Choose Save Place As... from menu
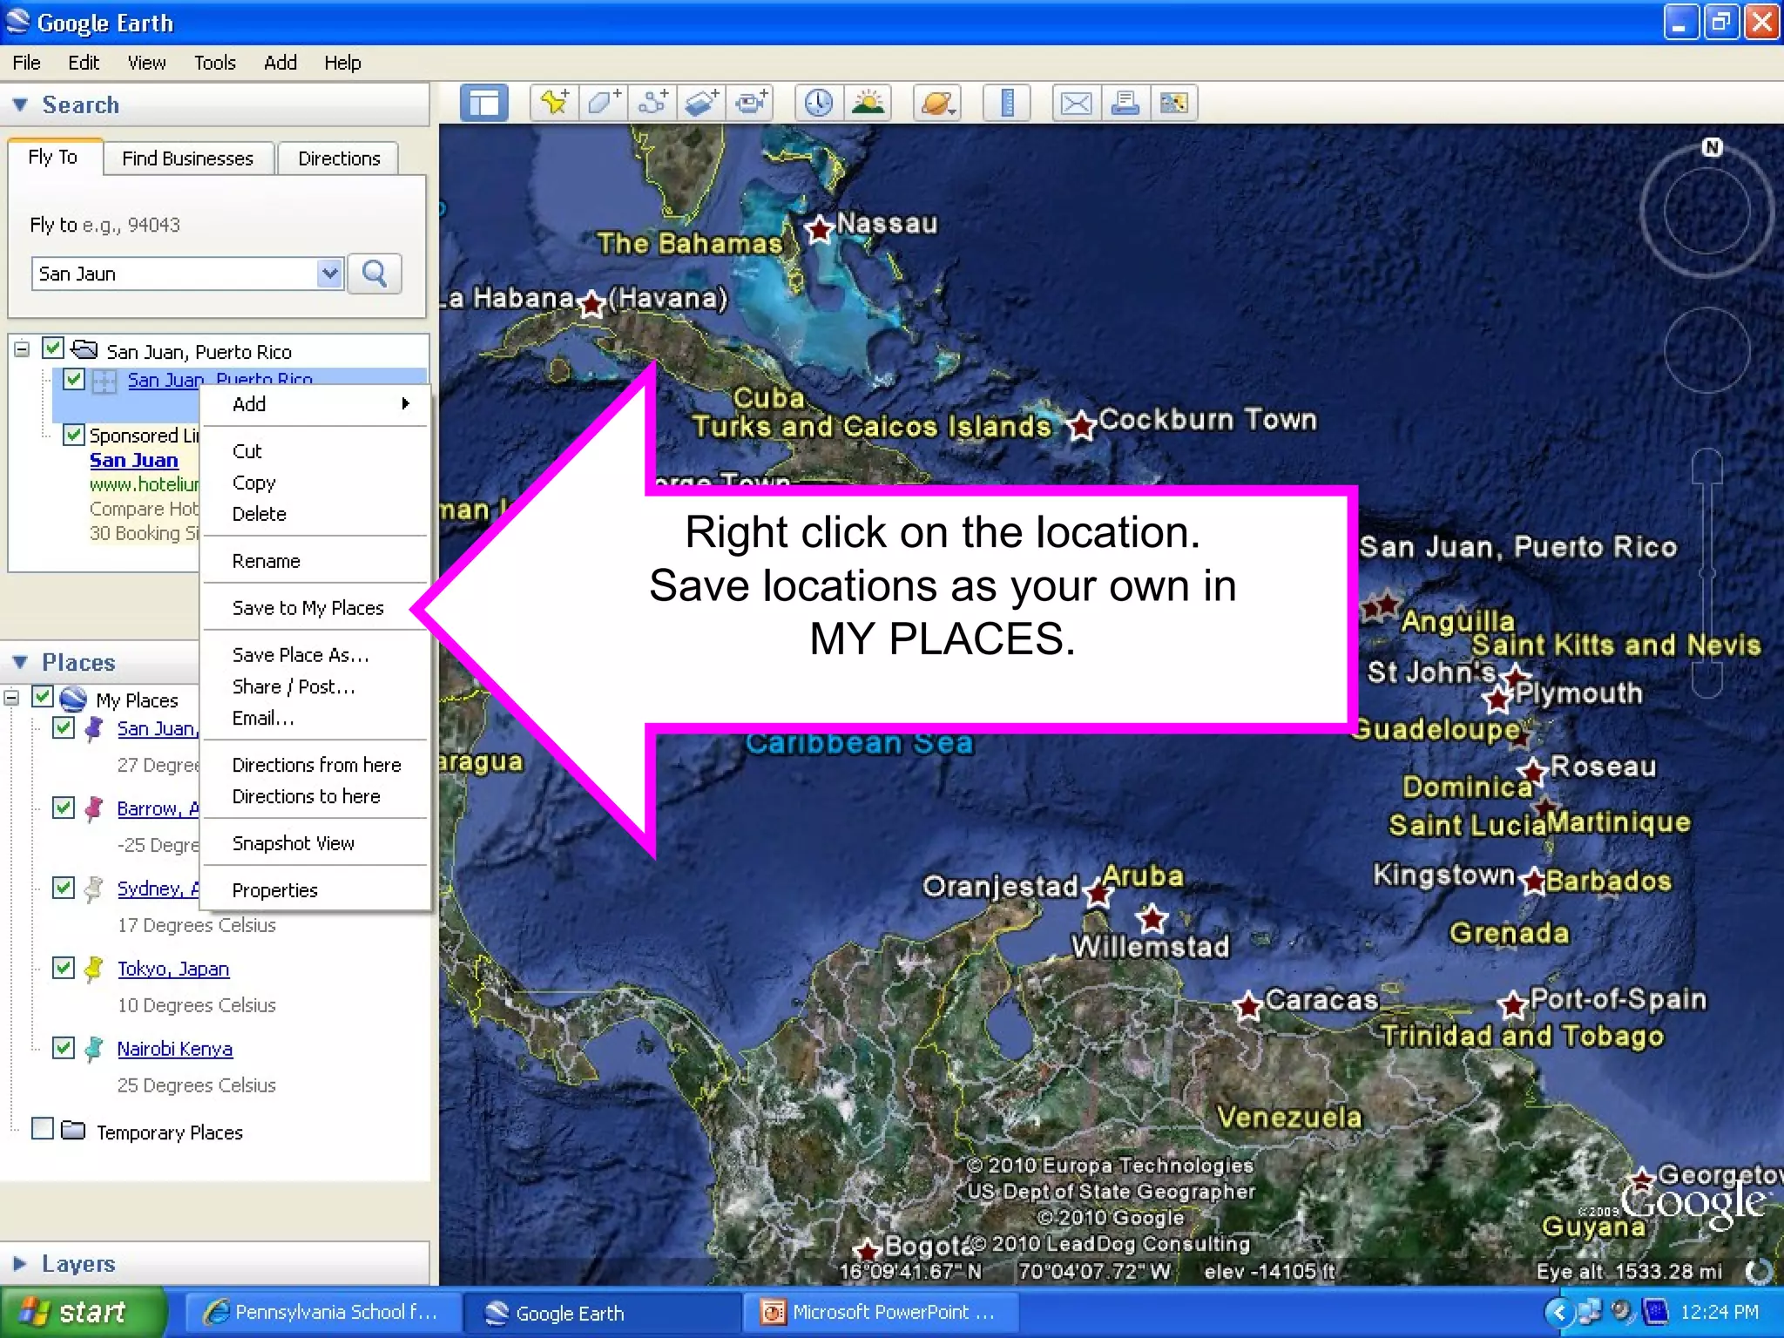The image size is (1784, 1338). (x=301, y=655)
